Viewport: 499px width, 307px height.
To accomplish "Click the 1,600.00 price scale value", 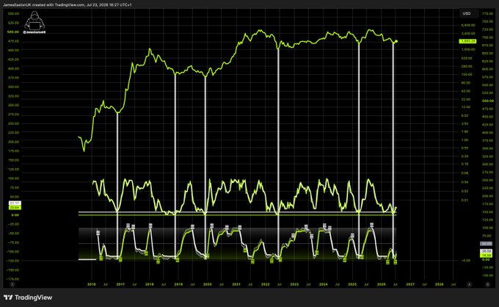I will (x=468, y=50).
